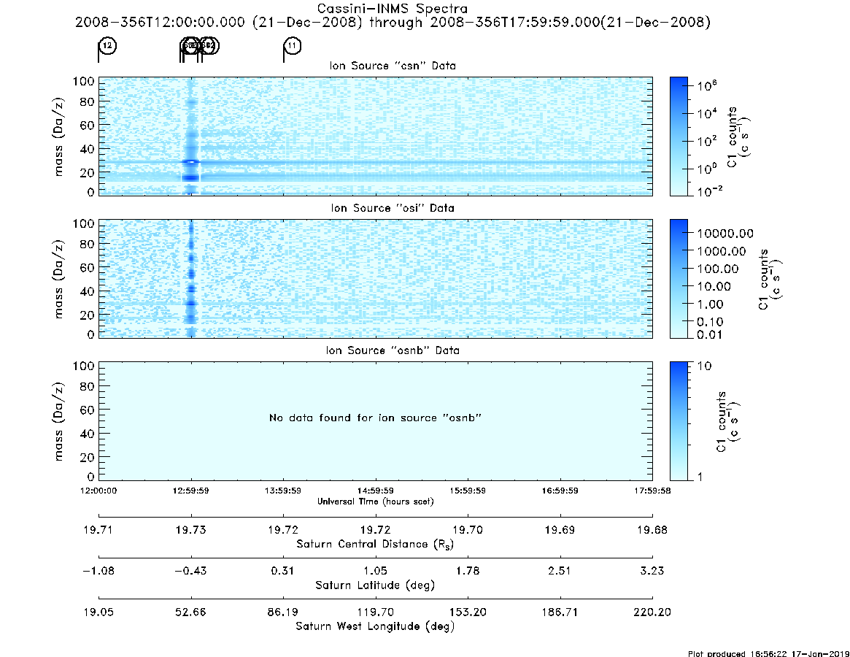Click the 16:59:59 time tick label

pyautogui.click(x=560, y=491)
